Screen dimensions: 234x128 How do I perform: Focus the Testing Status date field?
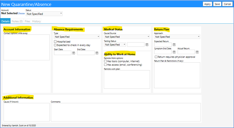coord(136,45)
